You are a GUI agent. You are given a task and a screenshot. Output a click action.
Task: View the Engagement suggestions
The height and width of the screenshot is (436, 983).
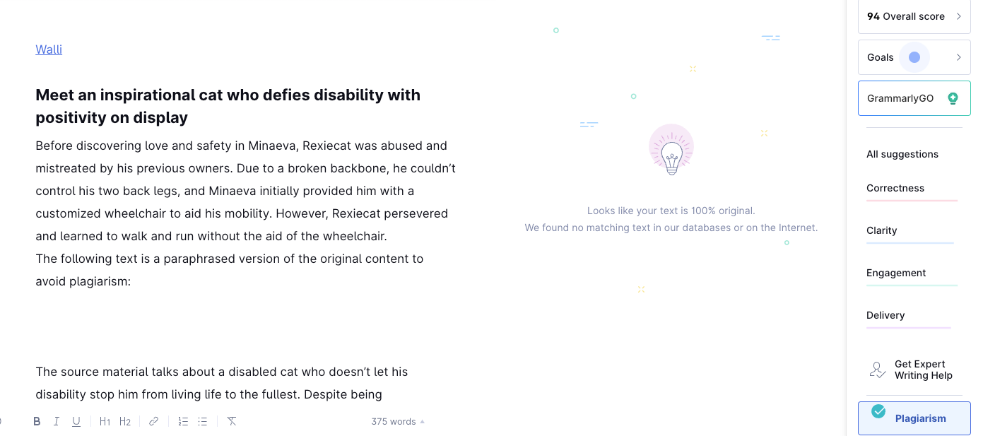895,273
